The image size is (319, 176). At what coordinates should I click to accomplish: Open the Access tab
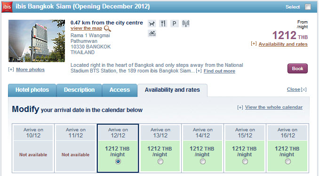click(120, 90)
